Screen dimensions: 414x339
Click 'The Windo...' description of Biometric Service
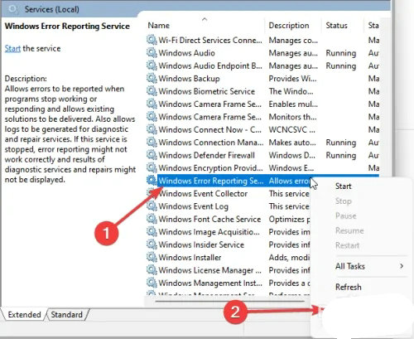[x=291, y=91]
